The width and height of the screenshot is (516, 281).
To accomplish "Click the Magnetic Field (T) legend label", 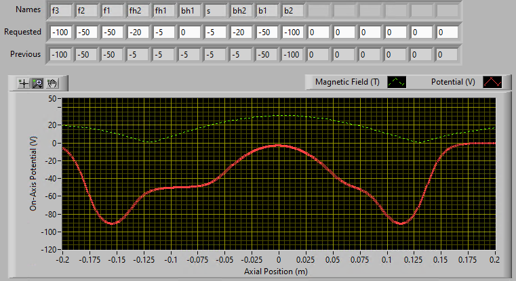I will click(348, 82).
